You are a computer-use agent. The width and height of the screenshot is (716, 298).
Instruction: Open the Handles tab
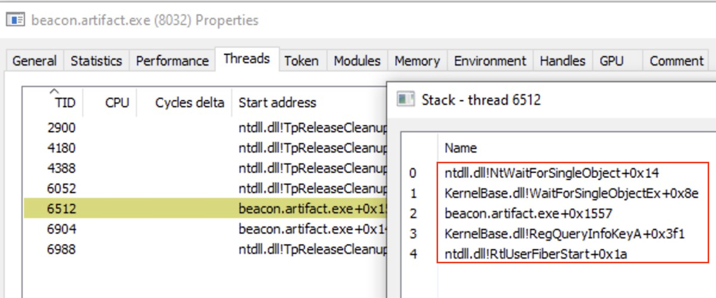(x=562, y=61)
